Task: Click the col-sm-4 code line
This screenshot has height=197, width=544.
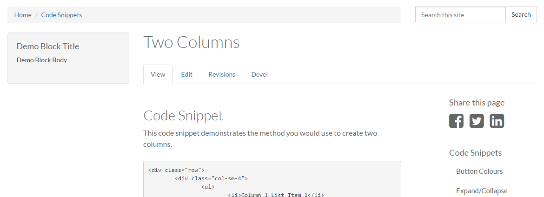Action: [211, 178]
